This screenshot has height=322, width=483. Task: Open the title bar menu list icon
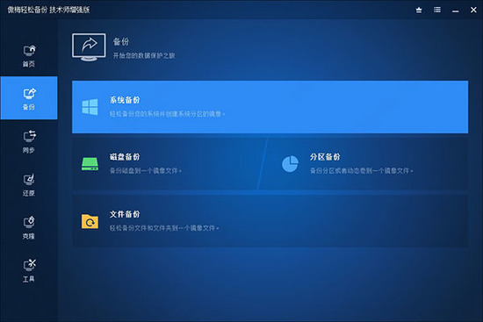point(437,10)
